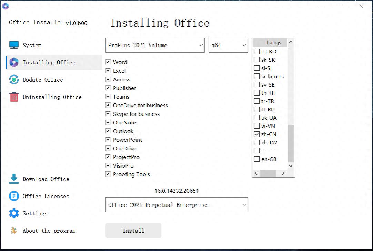Check the th-TH language
The width and height of the screenshot is (373, 251).
pos(257,92)
